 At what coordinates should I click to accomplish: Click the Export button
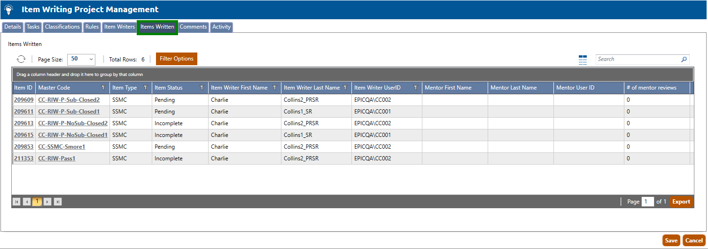[681, 202]
